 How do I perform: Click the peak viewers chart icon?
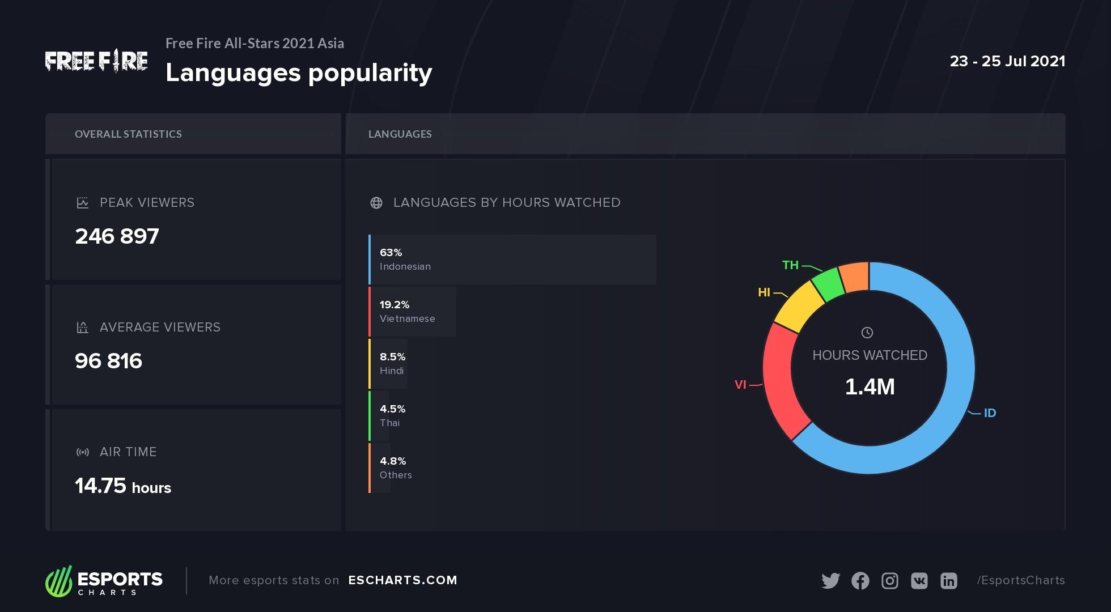(x=83, y=203)
